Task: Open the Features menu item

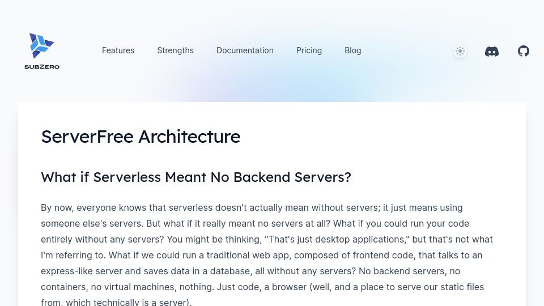Action: click(118, 50)
